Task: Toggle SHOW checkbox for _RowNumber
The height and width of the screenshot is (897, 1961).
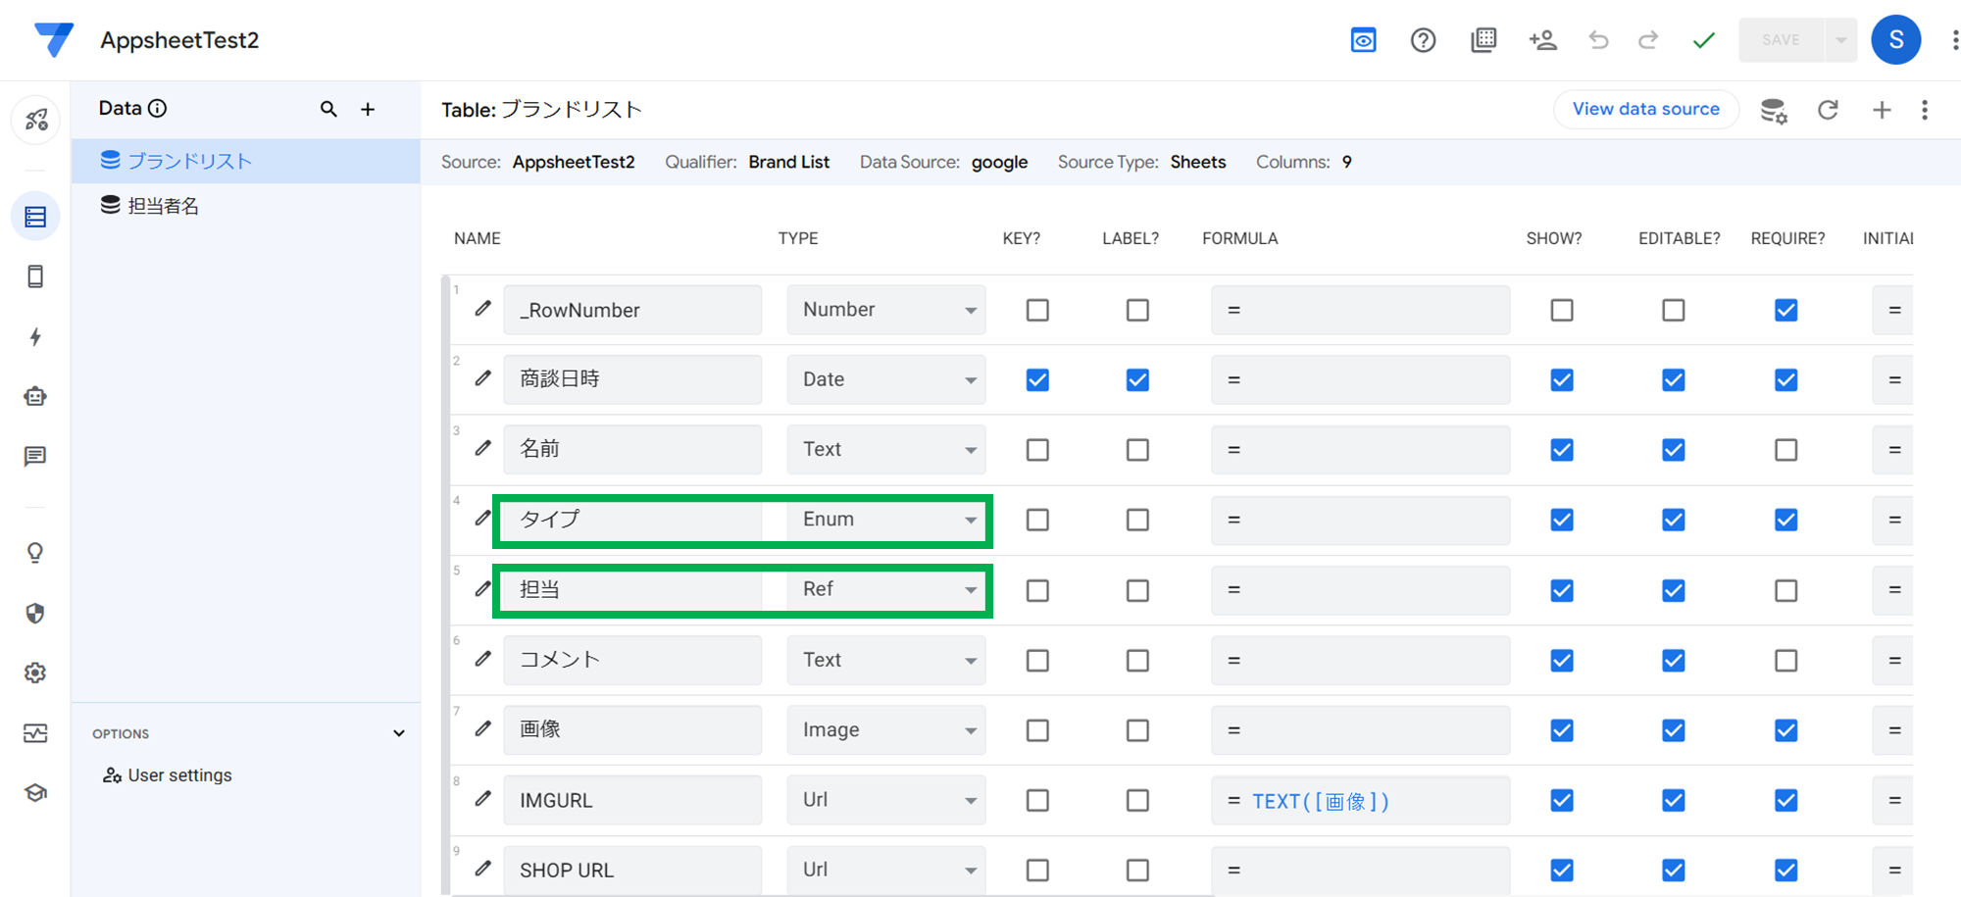Action: tap(1562, 310)
